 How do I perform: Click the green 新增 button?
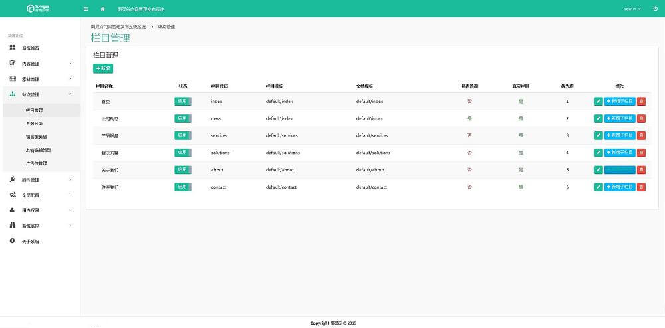(103, 68)
